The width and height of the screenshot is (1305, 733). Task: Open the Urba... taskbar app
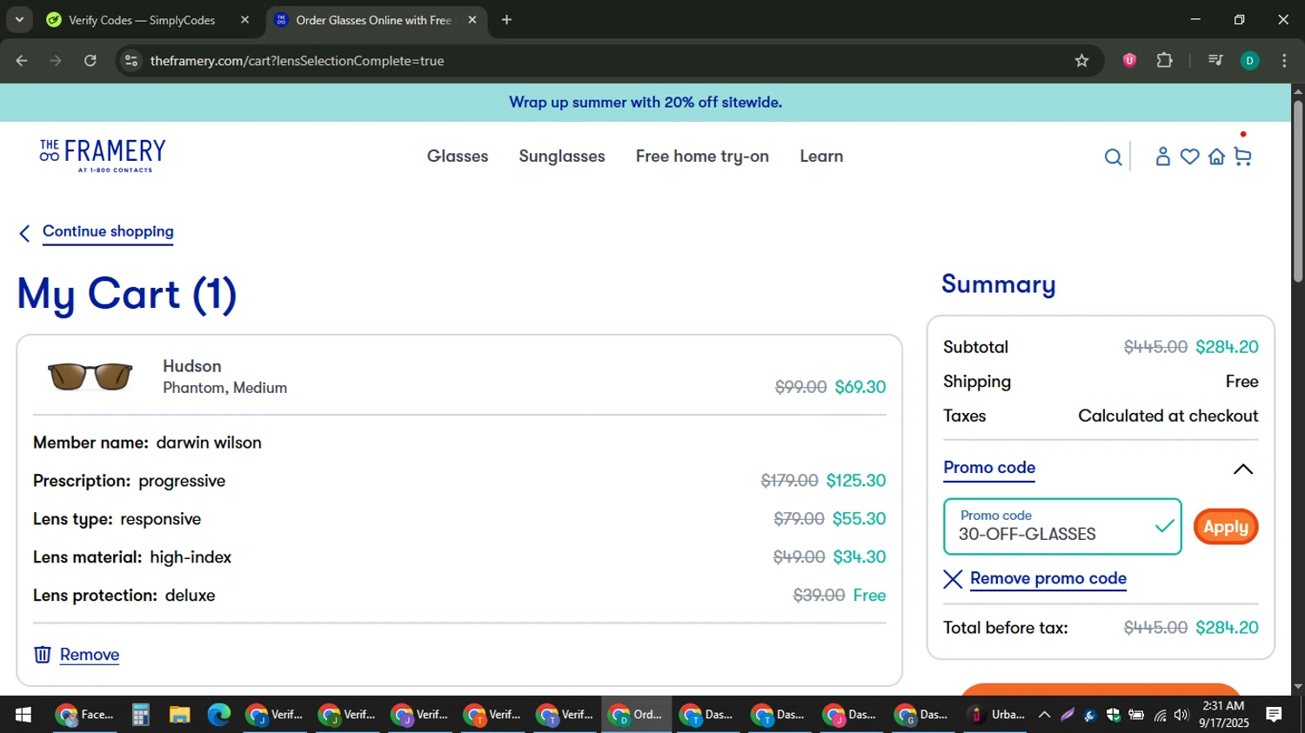pos(996,715)
